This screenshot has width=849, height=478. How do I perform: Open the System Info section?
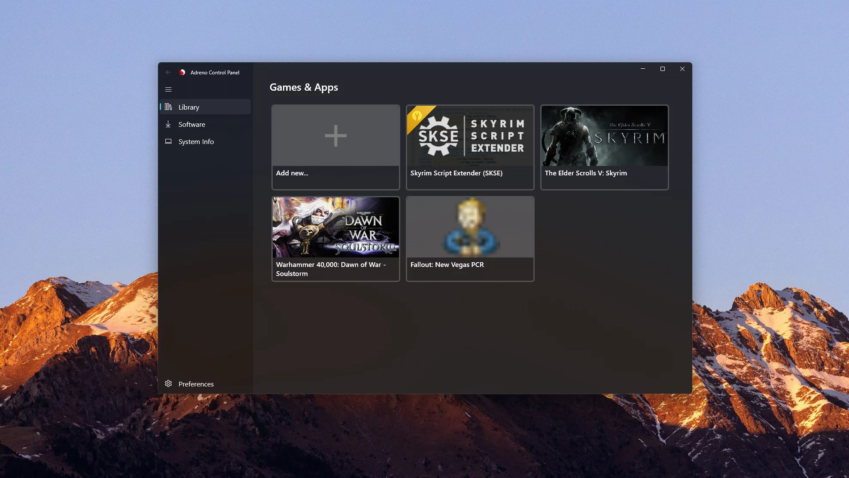coord(205,141)
